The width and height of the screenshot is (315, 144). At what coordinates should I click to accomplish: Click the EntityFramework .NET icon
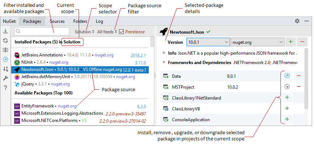point(17,106)
